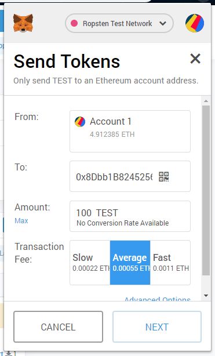Click Account 1 identicon in From field

click(x=80, y=122)
